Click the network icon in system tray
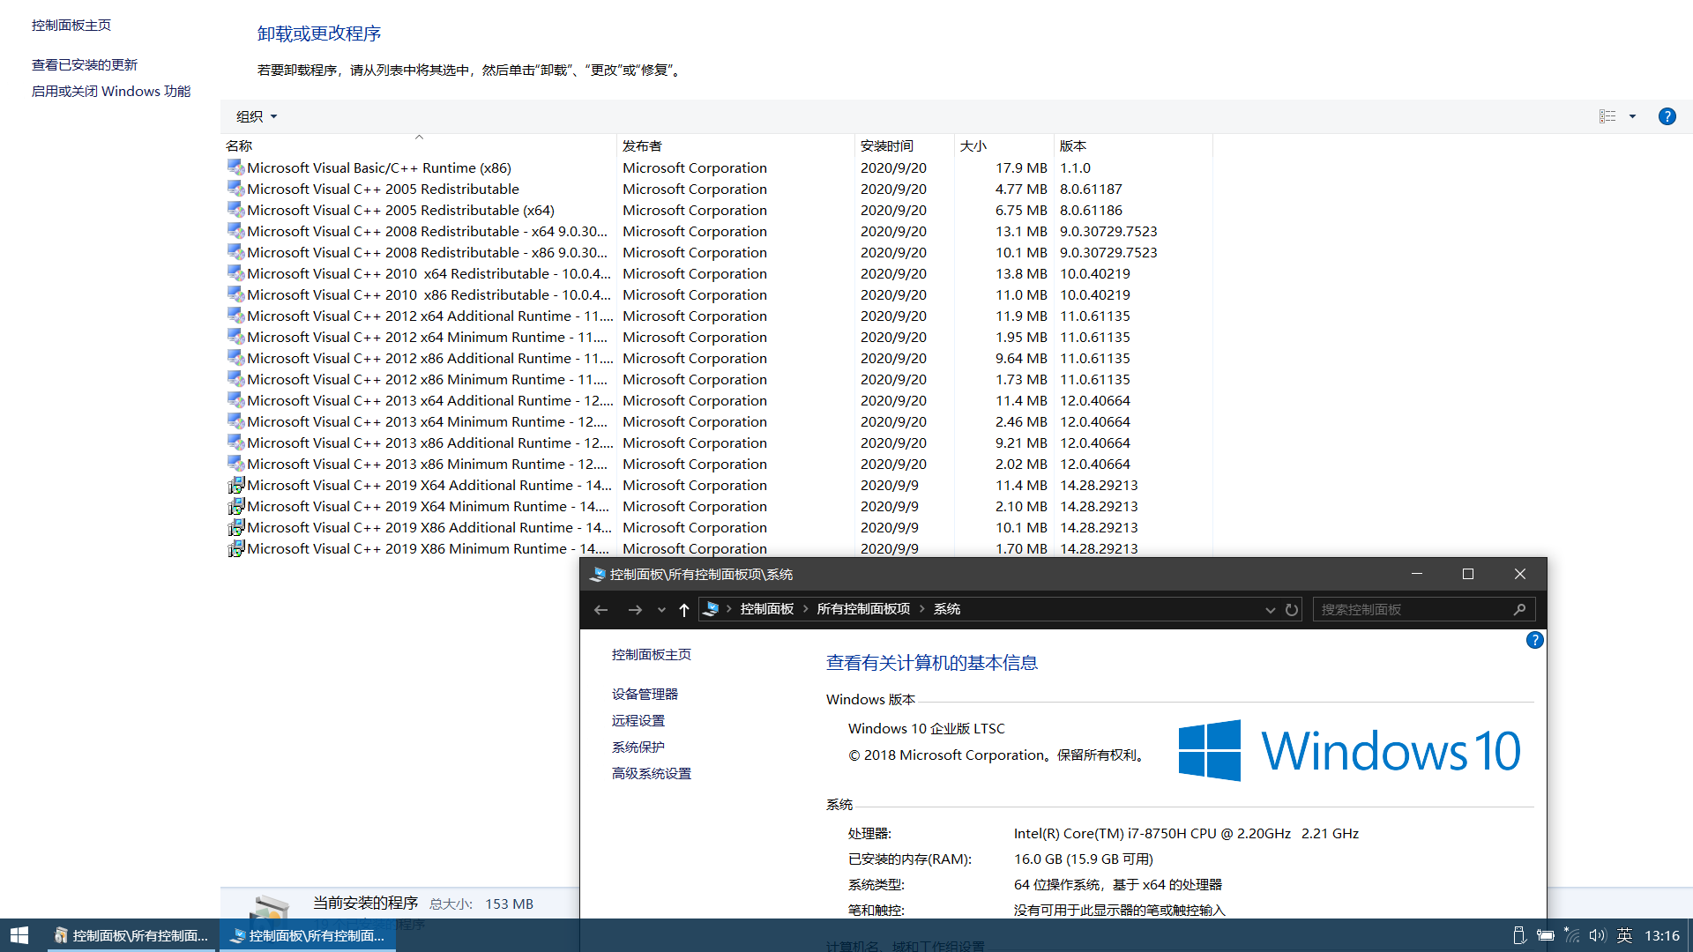Screen dimensions: 1693x952 (1571, 935)
